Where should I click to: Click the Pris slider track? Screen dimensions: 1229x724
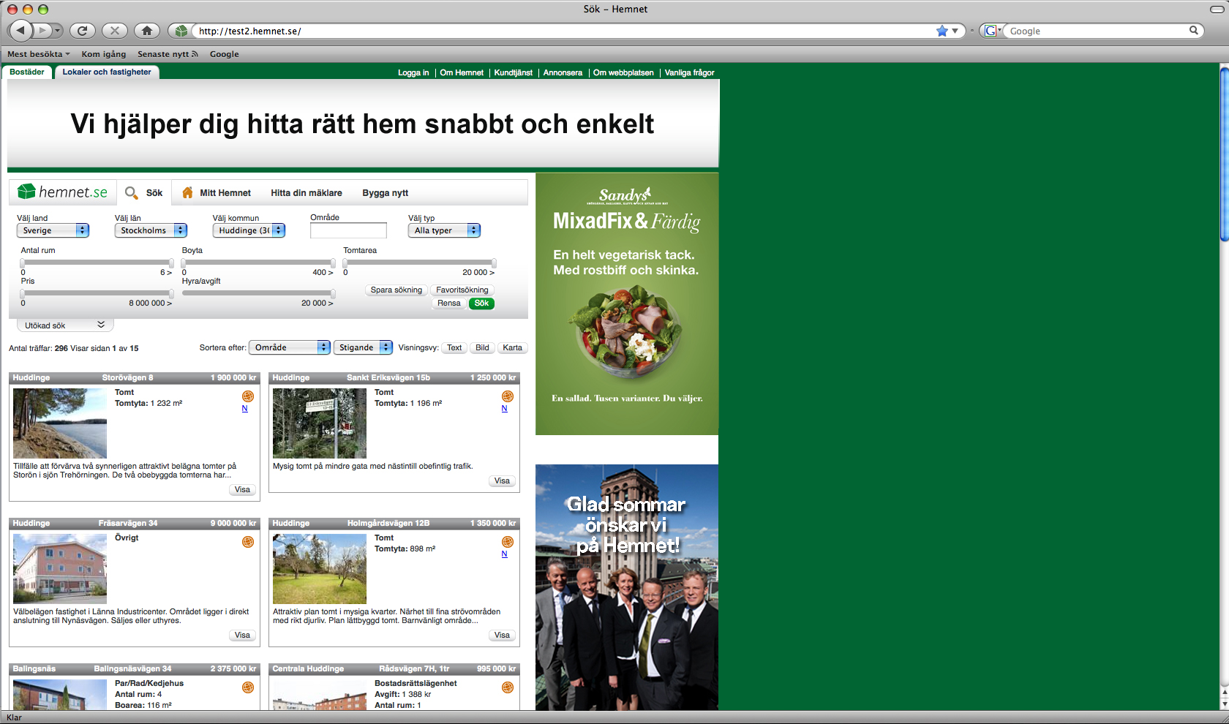[x=97, y=293]
